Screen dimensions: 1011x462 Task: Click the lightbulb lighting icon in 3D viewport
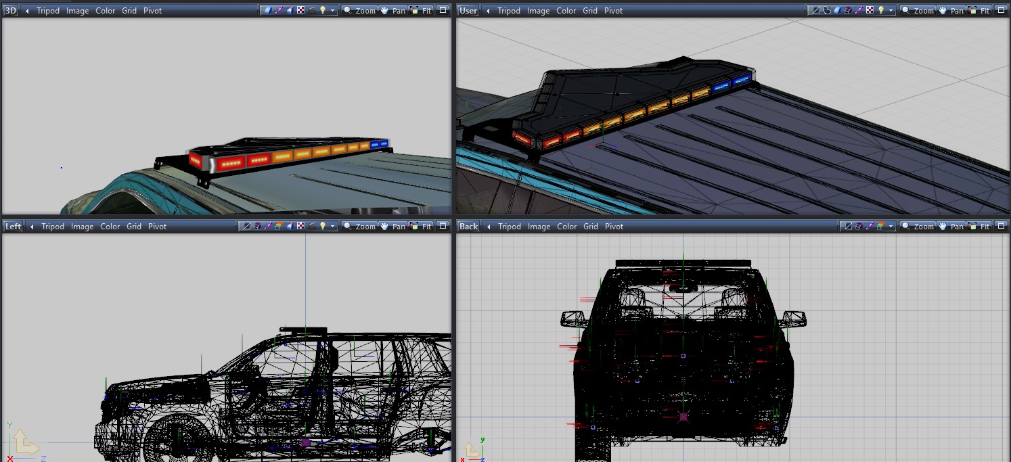[323, 10]
